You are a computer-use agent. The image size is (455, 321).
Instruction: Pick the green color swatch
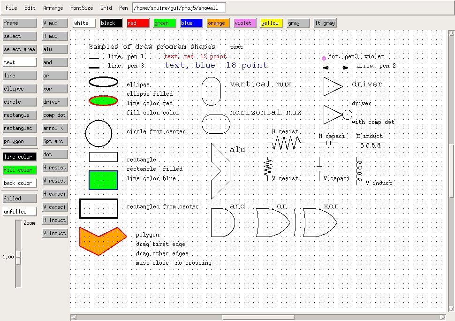click(165, 23)
